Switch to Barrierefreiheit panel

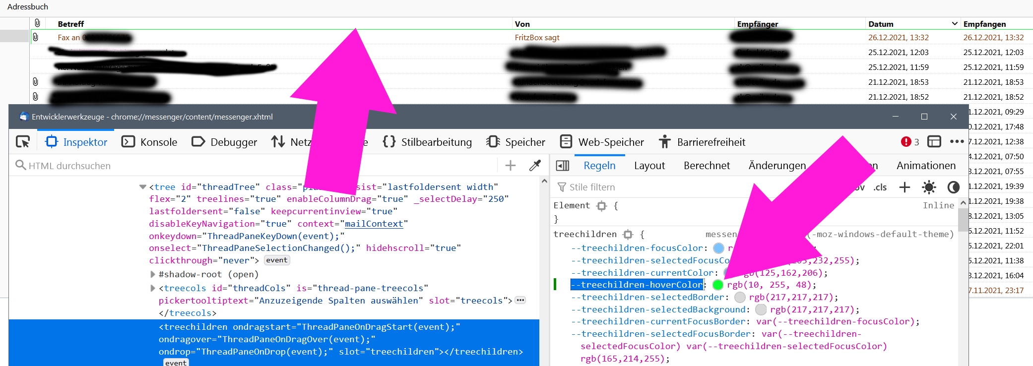[x=702, y=142]
